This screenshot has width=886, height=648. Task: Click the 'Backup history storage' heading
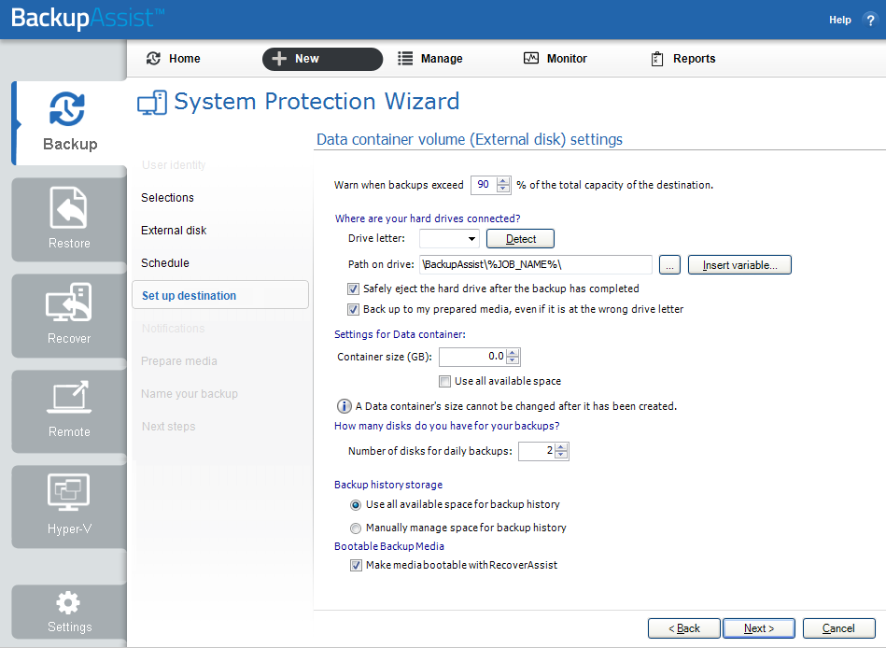tap(388, 485)
